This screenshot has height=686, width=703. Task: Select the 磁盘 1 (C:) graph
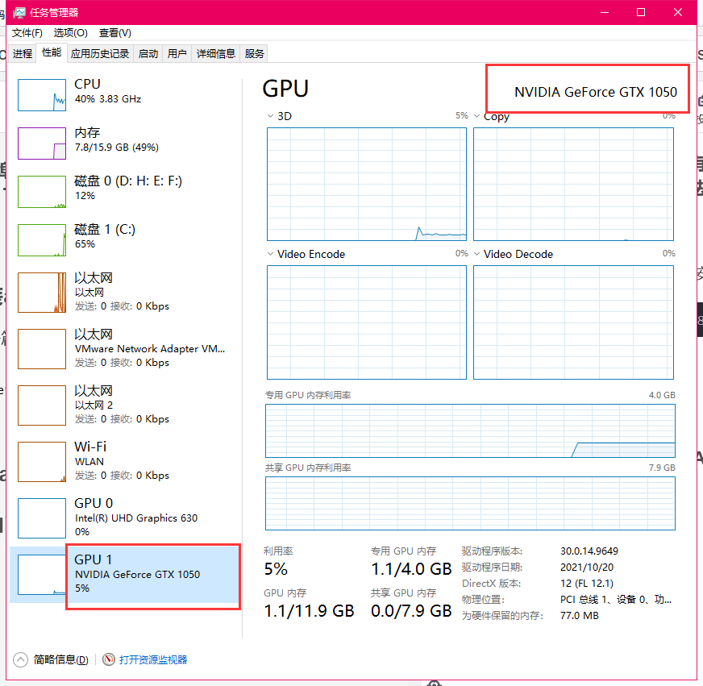click(x=121, y=239)
